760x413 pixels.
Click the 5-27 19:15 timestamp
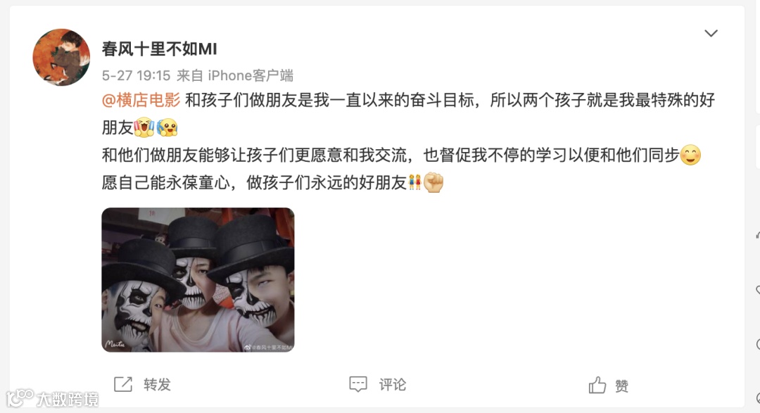click(137, 75)
